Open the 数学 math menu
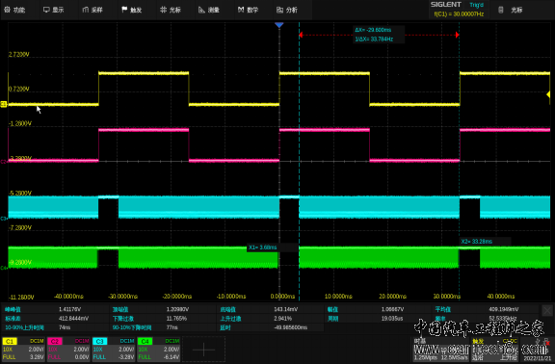555x364 pixels. coord(249,10)
